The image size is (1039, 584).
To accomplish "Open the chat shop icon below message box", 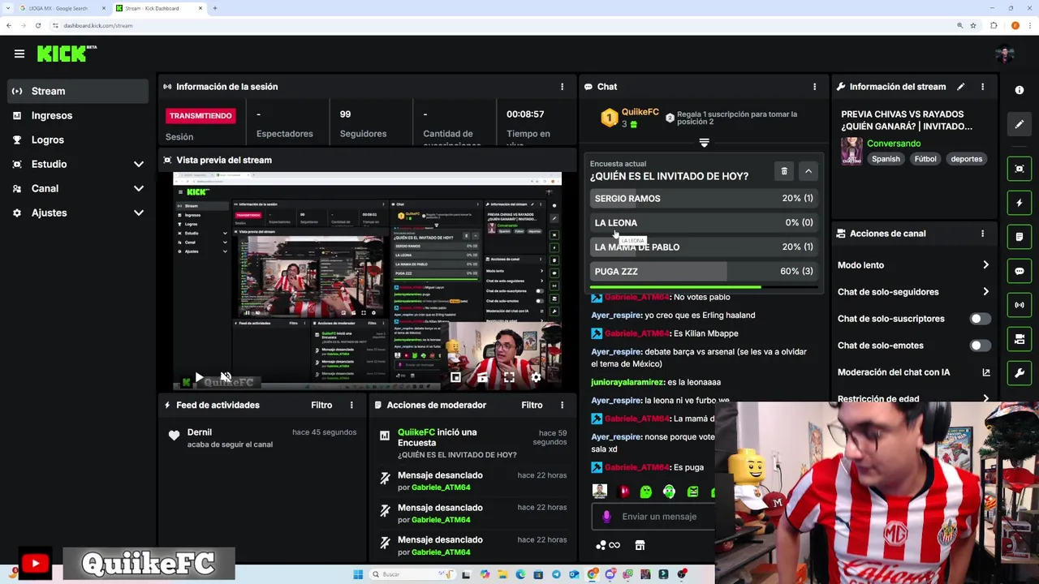I will [640, 546].
